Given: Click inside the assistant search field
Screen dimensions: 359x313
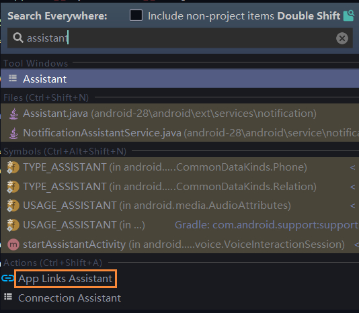Looking at the screenshot, I should point(180,38).
